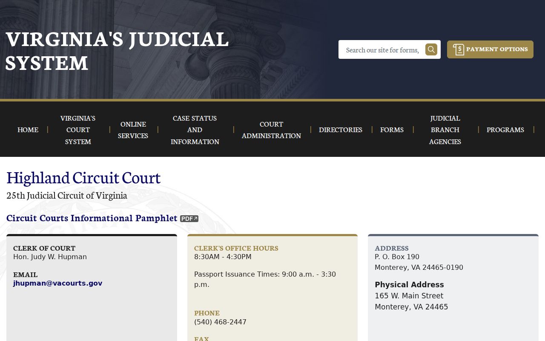Email the clerk at jhupman@vacourts.gov
Image resolution: width=545 pixels, height=341 pixels.
click(x=58, y=283)
